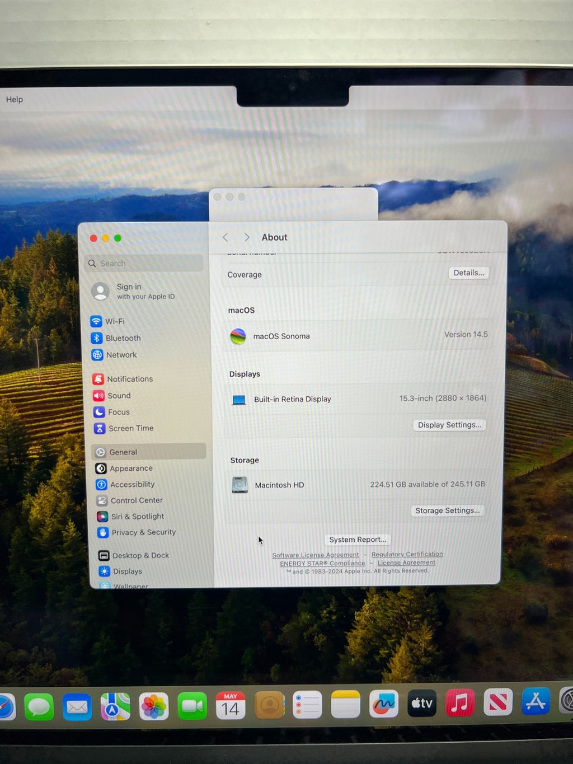This screenshot has width=573, height=764.
Task: Launch Messages from the Dock
Action: [x=39, y=706]
